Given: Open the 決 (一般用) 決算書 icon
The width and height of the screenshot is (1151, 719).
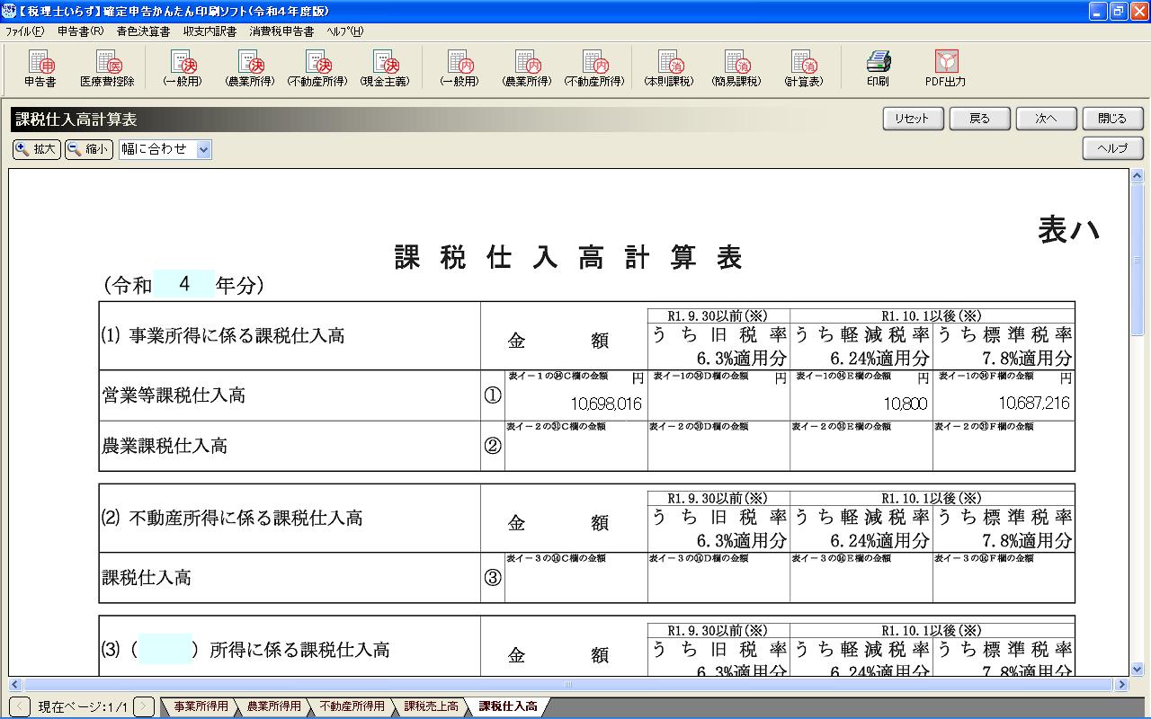Looking at the screenshot, I should 183,68.
